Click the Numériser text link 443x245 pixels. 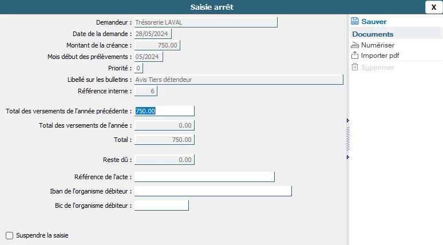(x=377, y=45)
